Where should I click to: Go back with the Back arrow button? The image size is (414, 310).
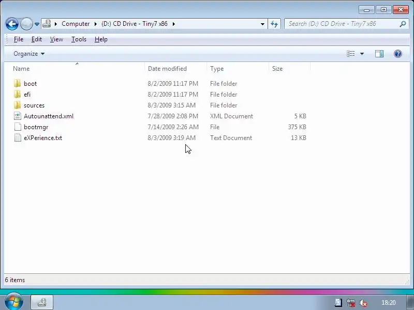[x=12, y=24]
